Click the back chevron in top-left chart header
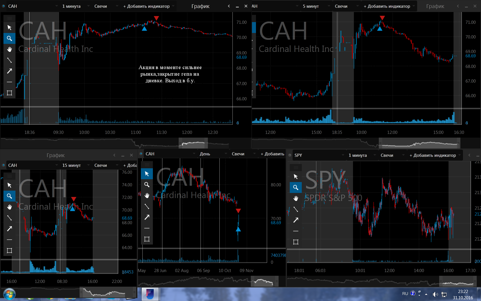 [x=229, y=6]
